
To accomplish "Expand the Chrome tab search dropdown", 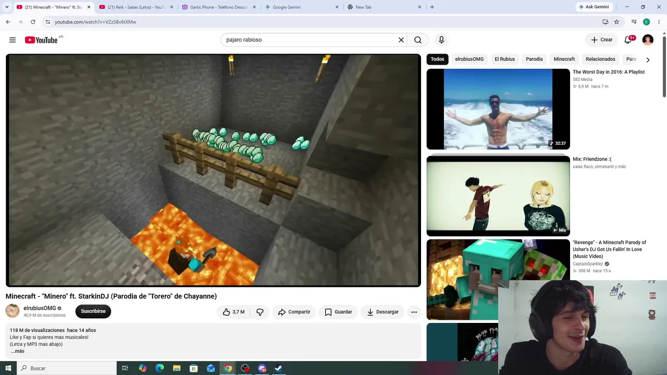I will [7, 7].
